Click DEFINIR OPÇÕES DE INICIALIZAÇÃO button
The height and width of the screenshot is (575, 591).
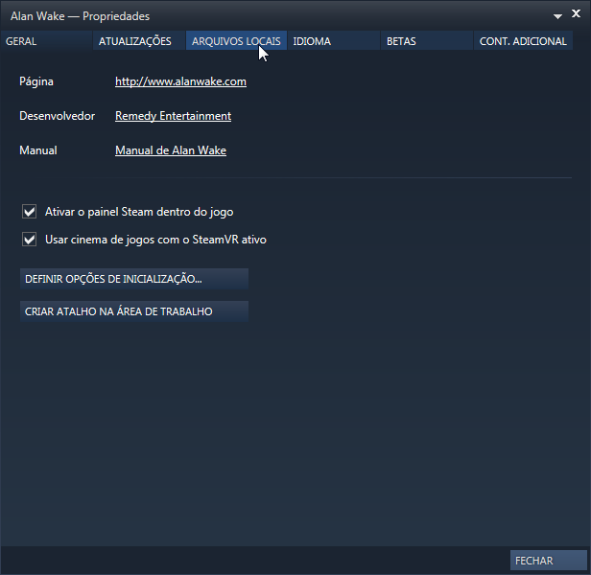pos(134,279)
